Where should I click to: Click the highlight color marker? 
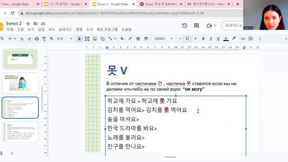234,39
